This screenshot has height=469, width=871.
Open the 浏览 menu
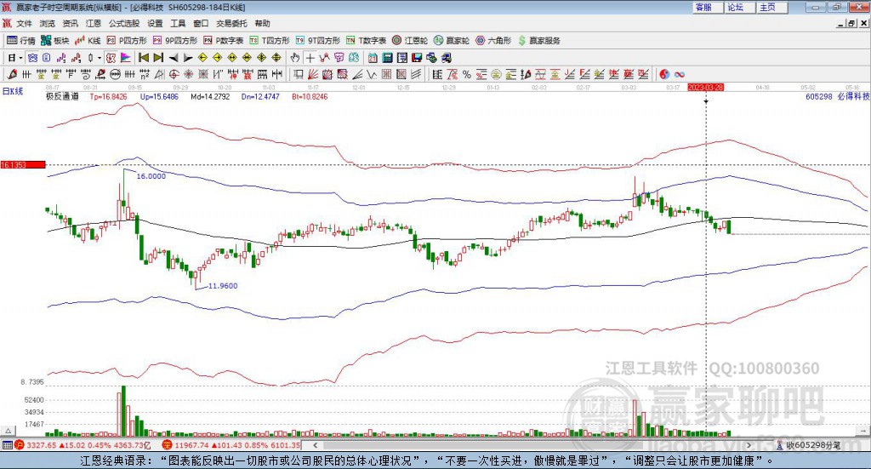[x=48, y=23]
